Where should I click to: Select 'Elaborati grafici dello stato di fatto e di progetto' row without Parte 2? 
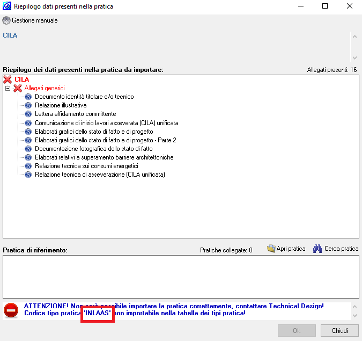94,132
